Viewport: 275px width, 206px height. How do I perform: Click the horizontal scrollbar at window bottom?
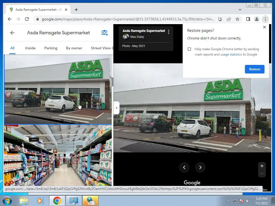click(x=135, y=194)
